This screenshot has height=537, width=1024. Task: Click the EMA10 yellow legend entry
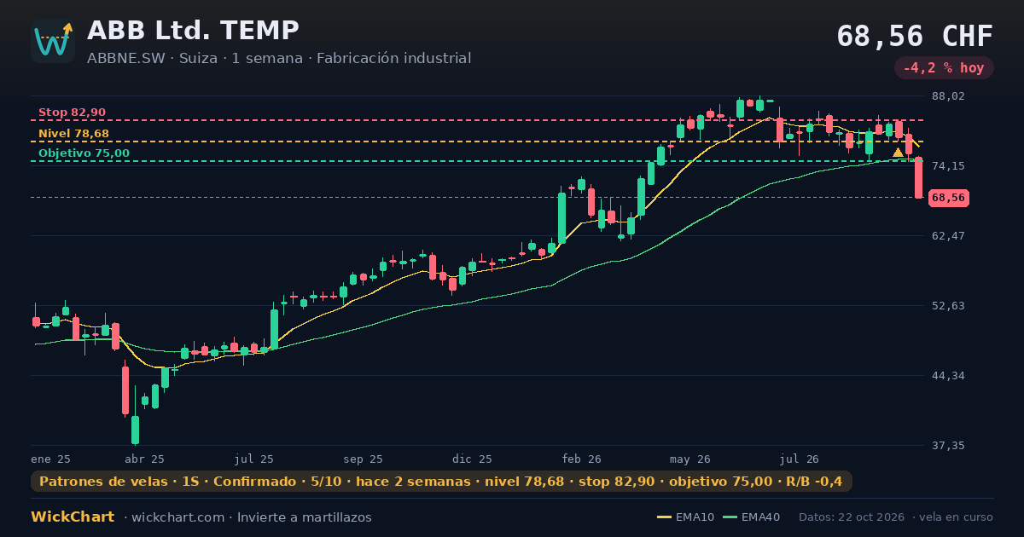685,517
